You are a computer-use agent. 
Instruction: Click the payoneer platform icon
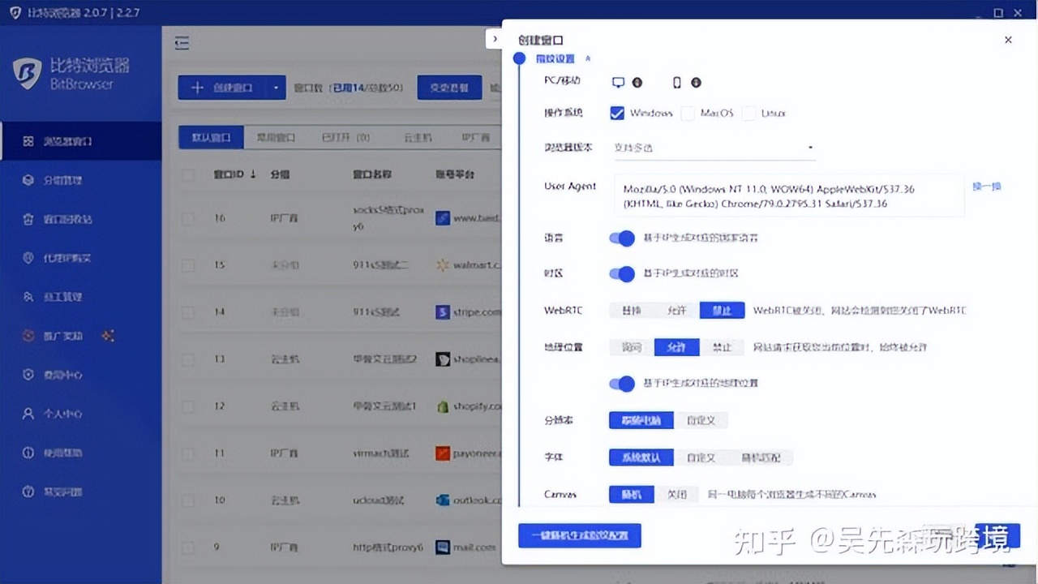[x=443, y=453]
